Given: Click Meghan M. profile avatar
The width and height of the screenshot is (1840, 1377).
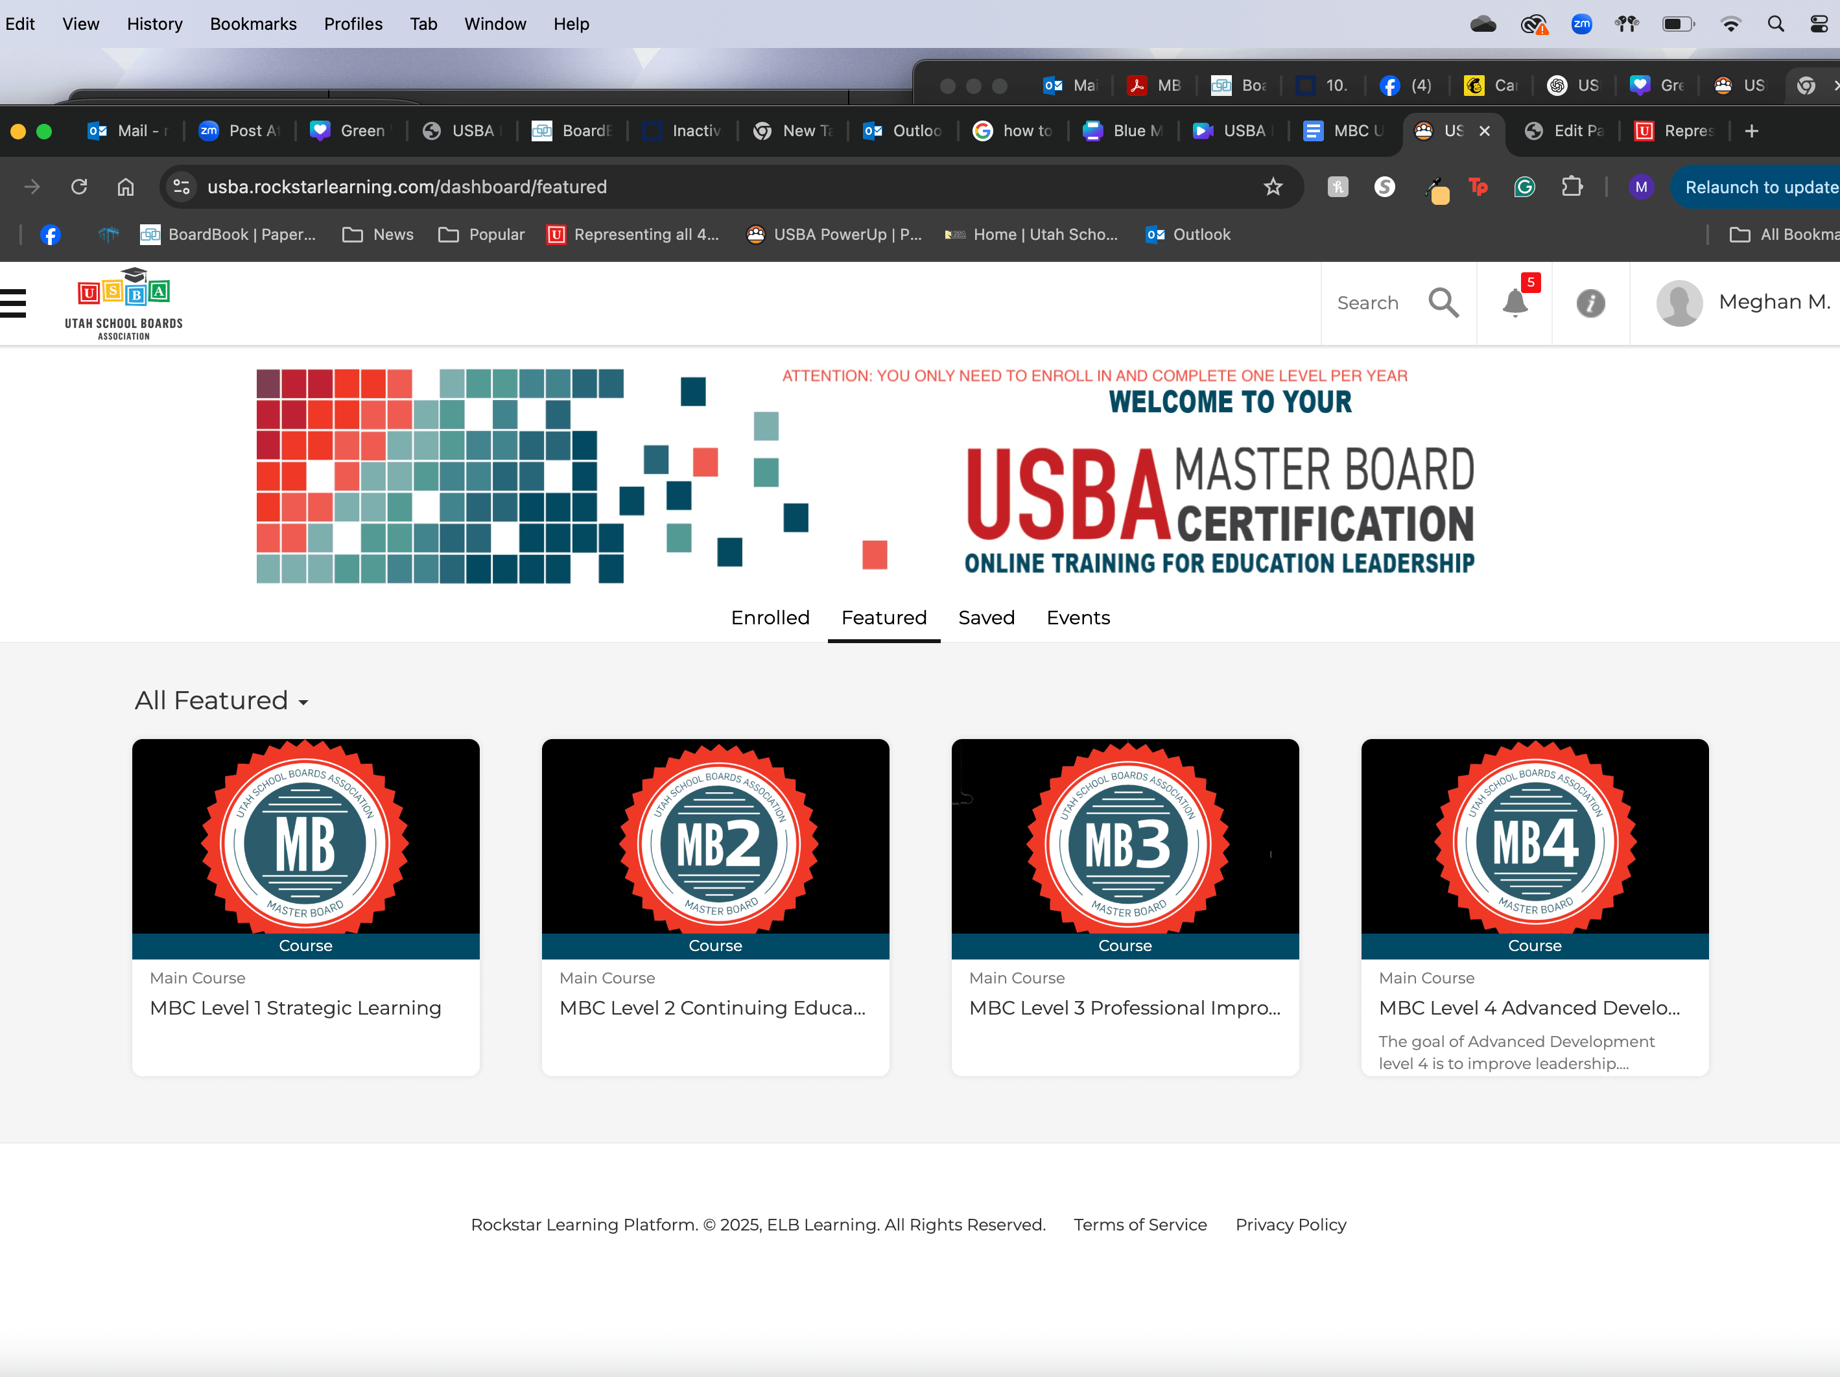Looking at the screenshot, I should 1679,303.
